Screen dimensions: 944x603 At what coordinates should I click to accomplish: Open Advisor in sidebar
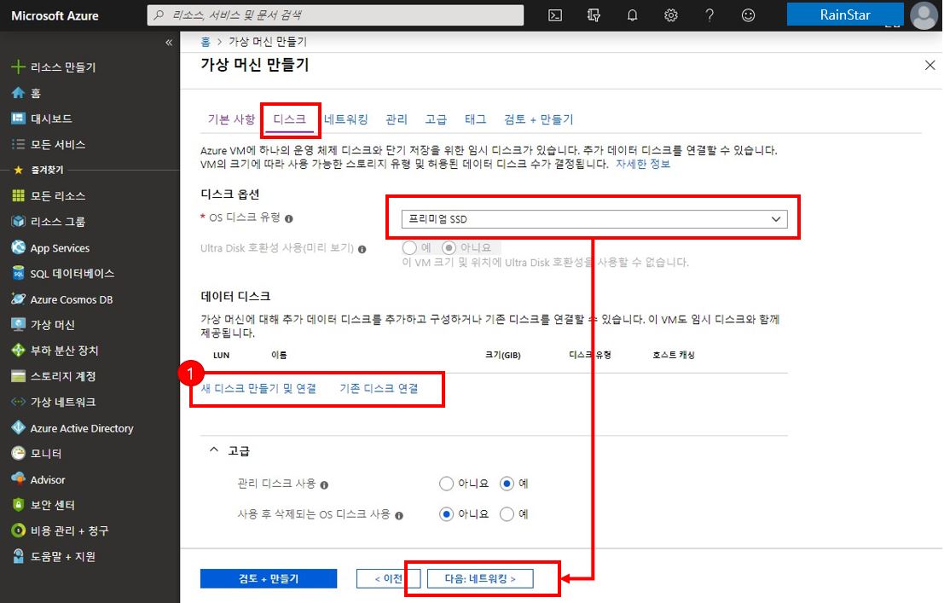[x=38, y=479]
